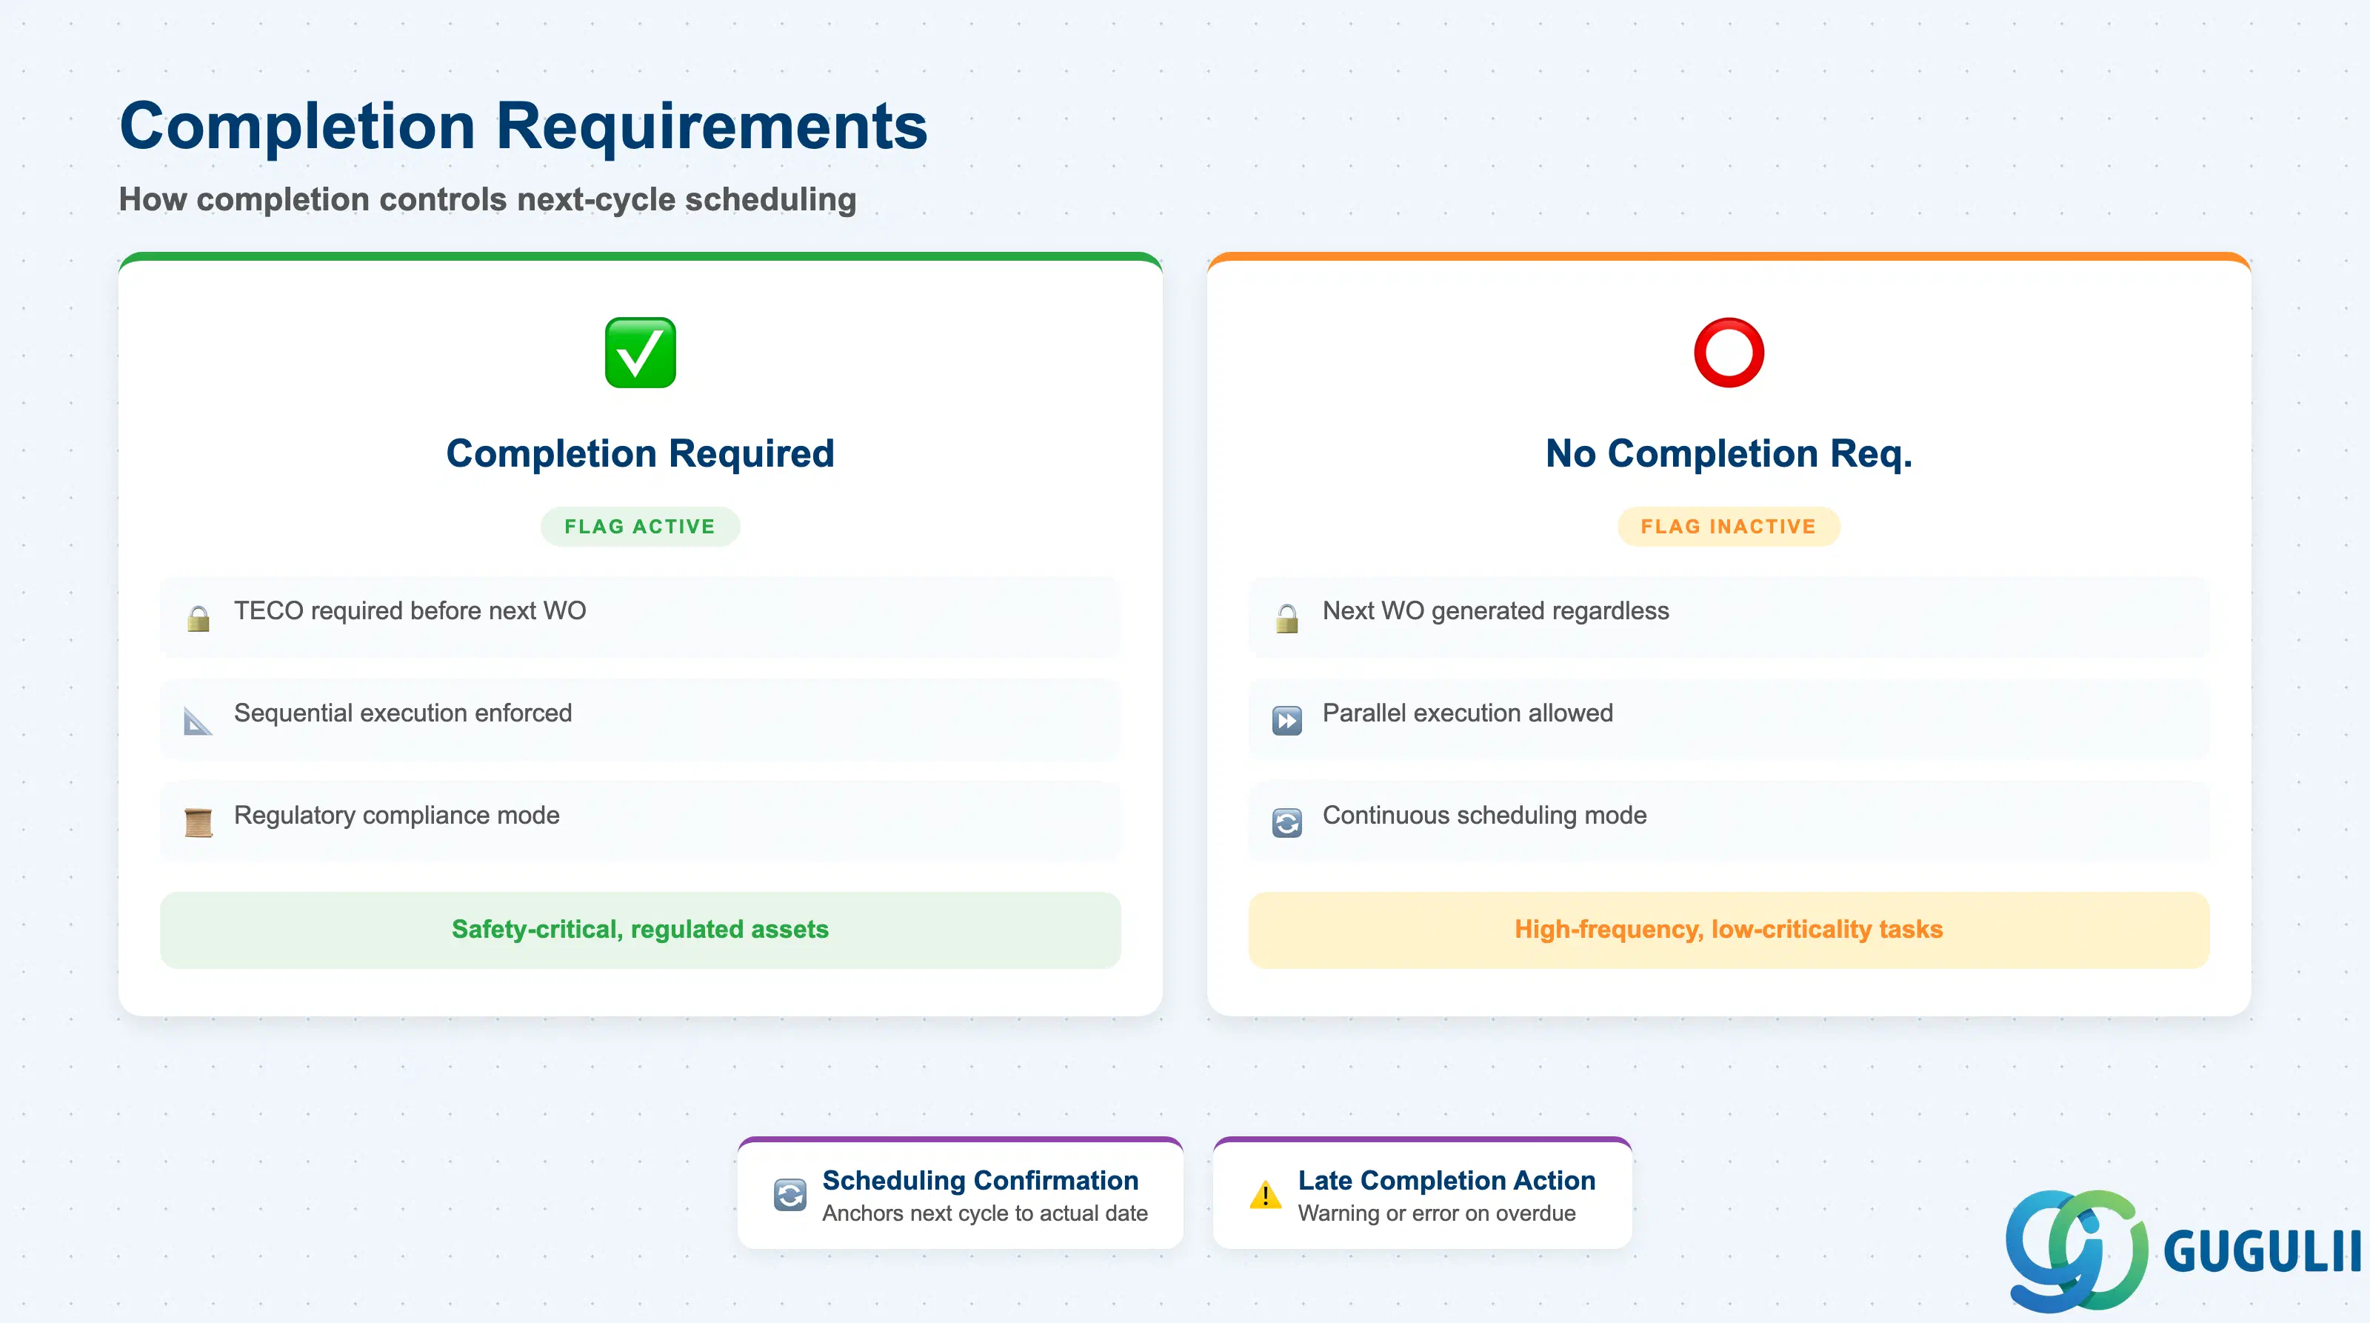Click the triangle ruler icon beside Sequential execution enforced
The height and width of the screenshot is (1323, 2370).
click(198, 720)
